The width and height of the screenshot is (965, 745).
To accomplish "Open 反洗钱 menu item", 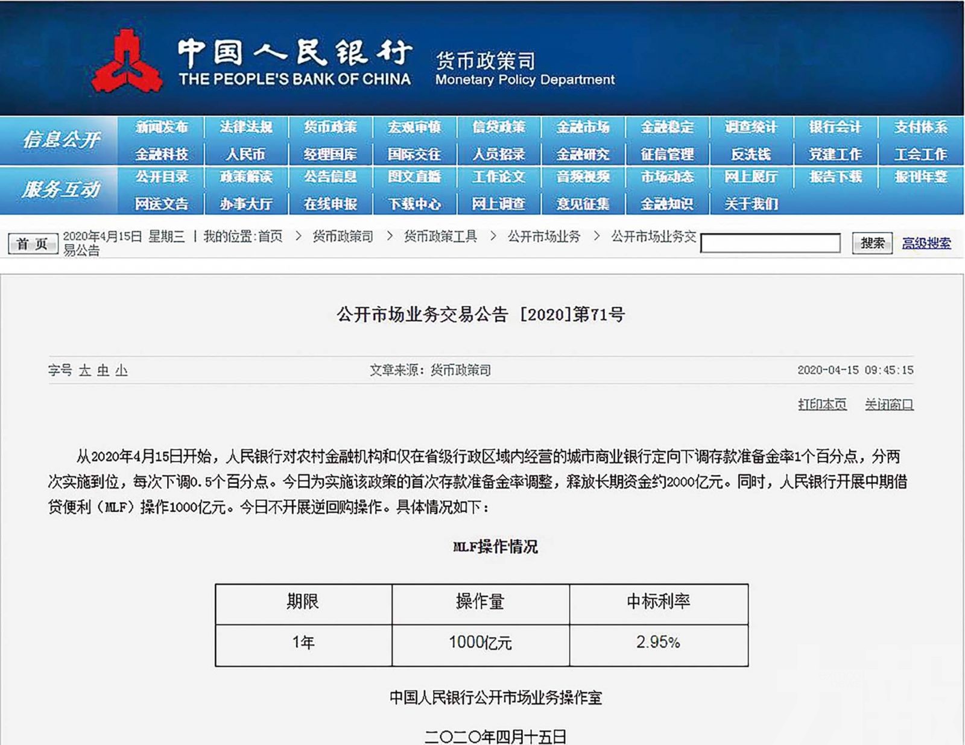I will [x=751, y=154].
